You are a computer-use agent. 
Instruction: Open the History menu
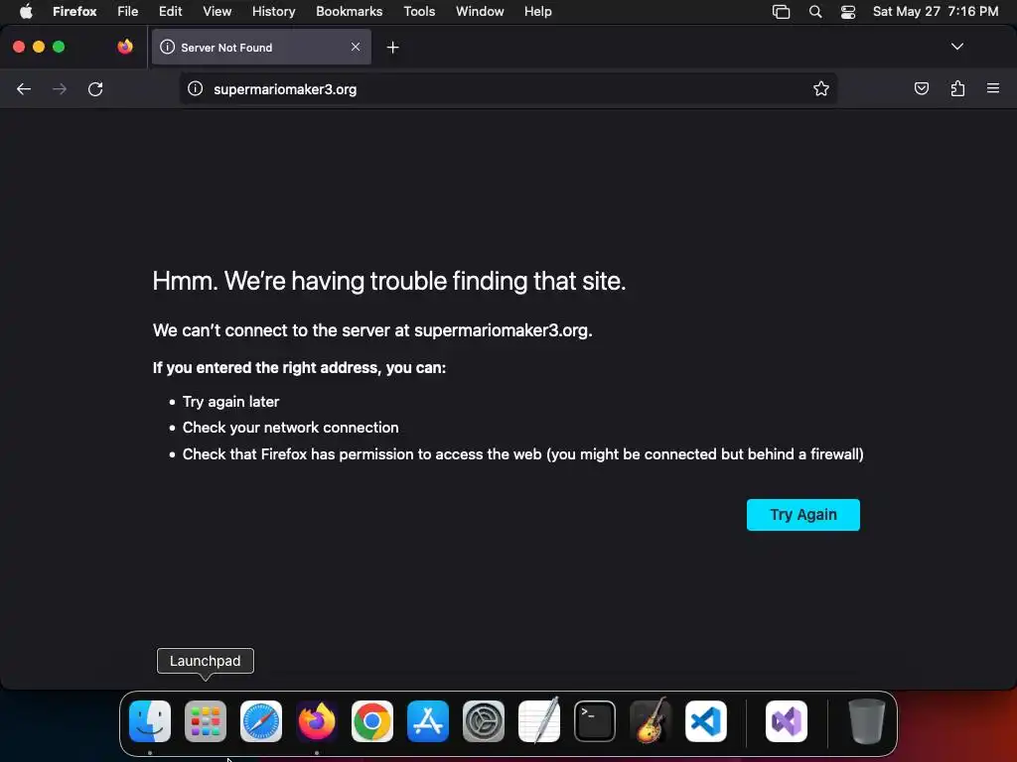[x=273, y=12]
